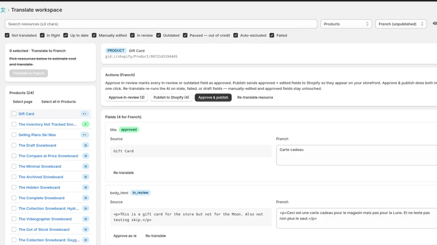Toggle the Up to date filter
The image size is (437, 245).
pos(66,35)
